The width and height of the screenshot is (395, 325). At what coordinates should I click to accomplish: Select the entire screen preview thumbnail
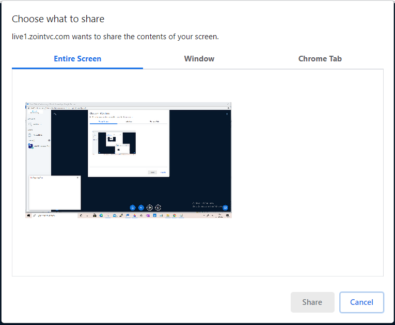(x=129, y=160)
